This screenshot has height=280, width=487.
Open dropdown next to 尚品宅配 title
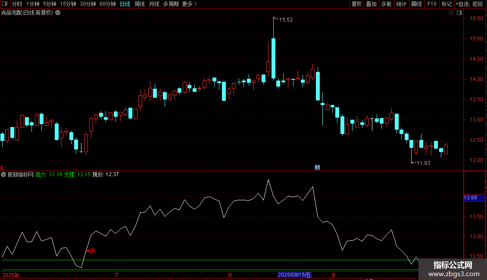[58, 13]
